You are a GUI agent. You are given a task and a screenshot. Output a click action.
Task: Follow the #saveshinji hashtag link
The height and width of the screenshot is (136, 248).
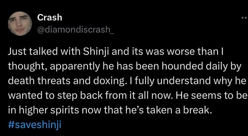[x=34, y=125]
